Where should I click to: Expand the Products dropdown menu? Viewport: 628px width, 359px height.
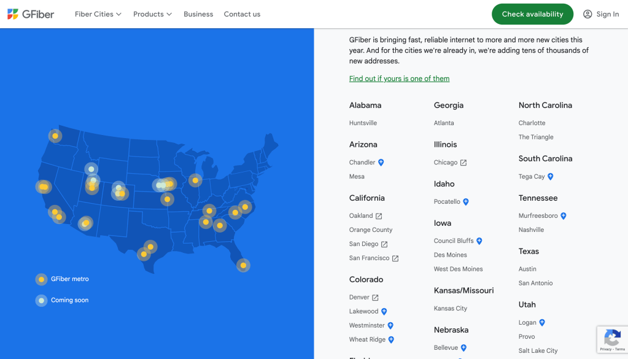click(x=152, y=14)
